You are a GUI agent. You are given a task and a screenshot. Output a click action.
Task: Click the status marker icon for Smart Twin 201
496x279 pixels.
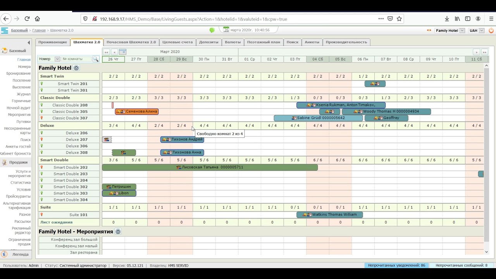pos(42,84)
